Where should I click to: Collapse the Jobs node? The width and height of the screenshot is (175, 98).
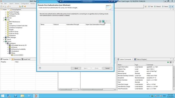[4, 20]
